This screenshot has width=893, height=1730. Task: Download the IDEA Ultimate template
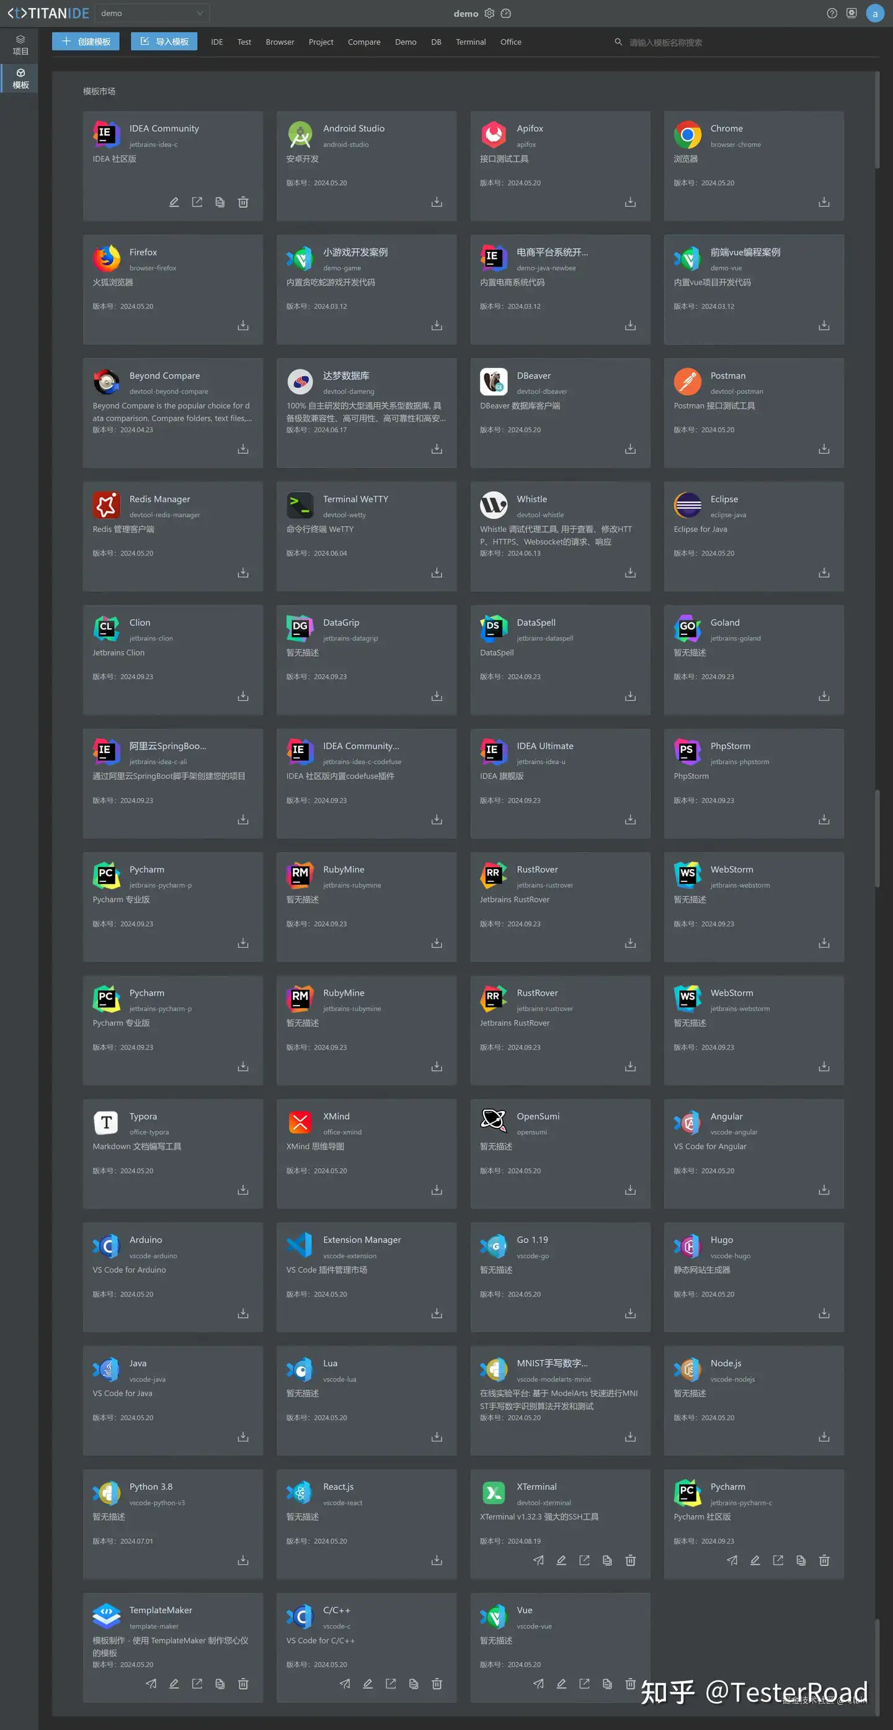pyautogui.click(x=630, y=820)
